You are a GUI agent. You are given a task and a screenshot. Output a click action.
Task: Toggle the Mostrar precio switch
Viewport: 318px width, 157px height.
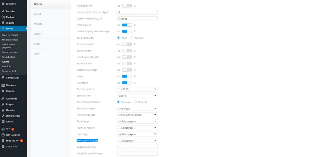127,25
